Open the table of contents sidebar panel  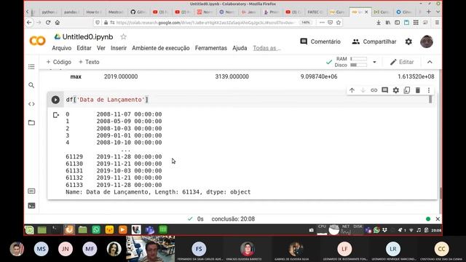coord(31,66)
